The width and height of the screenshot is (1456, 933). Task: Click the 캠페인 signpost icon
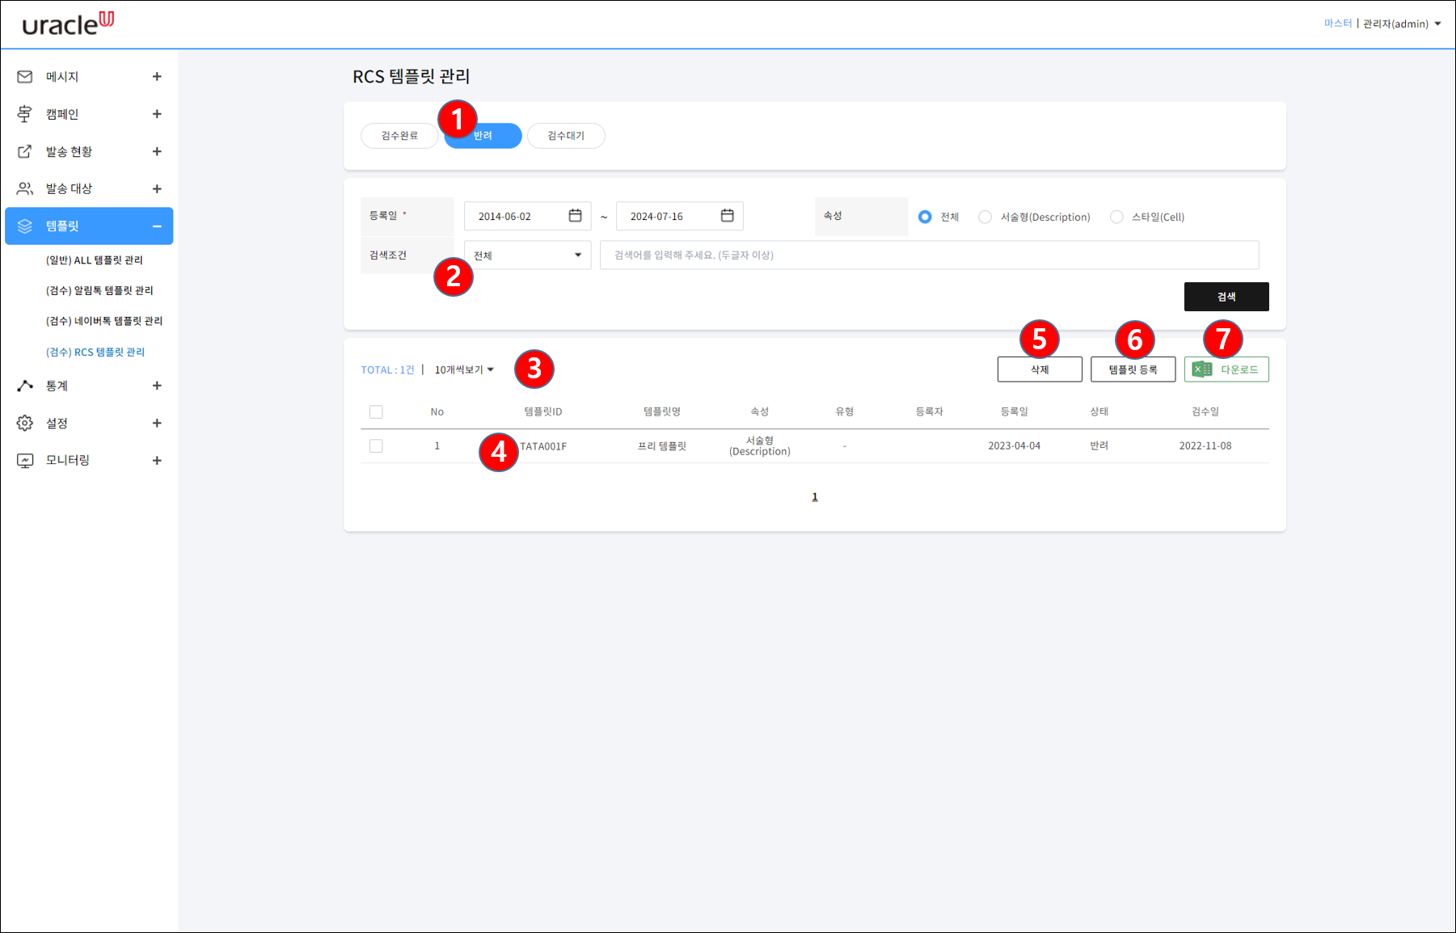(25, 114)
